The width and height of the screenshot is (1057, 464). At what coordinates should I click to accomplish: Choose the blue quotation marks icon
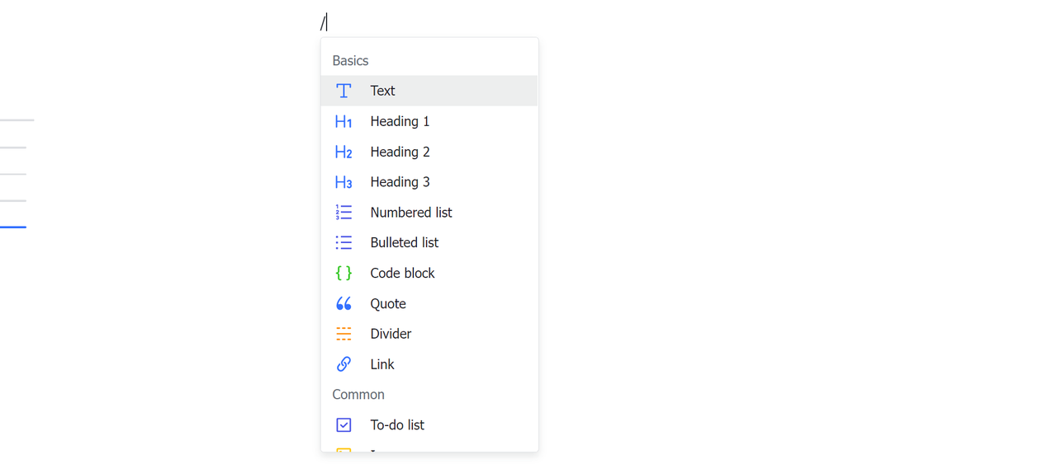pos(344,303)
